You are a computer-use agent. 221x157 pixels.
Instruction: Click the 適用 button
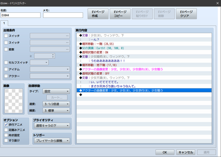tap(206, 152)
